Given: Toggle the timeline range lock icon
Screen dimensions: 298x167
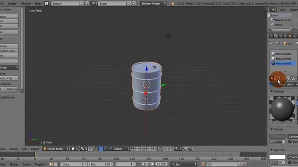Looking at the screenshot, I should point(56,164).
